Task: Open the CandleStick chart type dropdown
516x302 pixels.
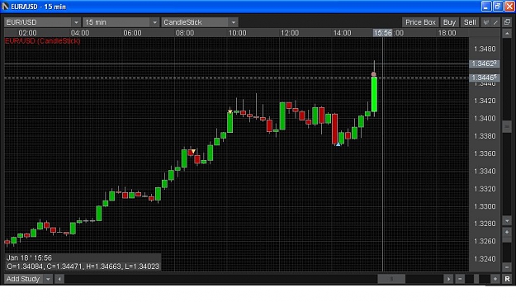Action: 200,22
